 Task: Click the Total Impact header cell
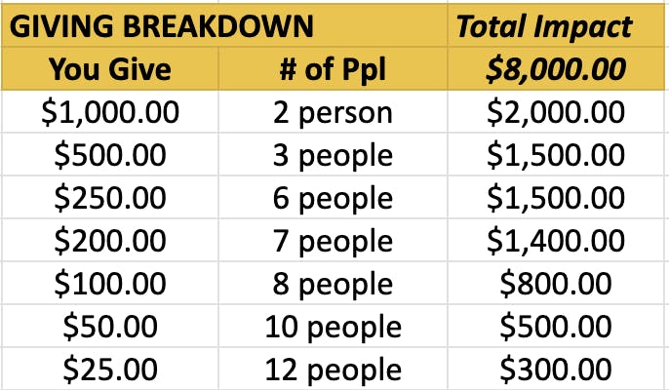click(558, 24)
